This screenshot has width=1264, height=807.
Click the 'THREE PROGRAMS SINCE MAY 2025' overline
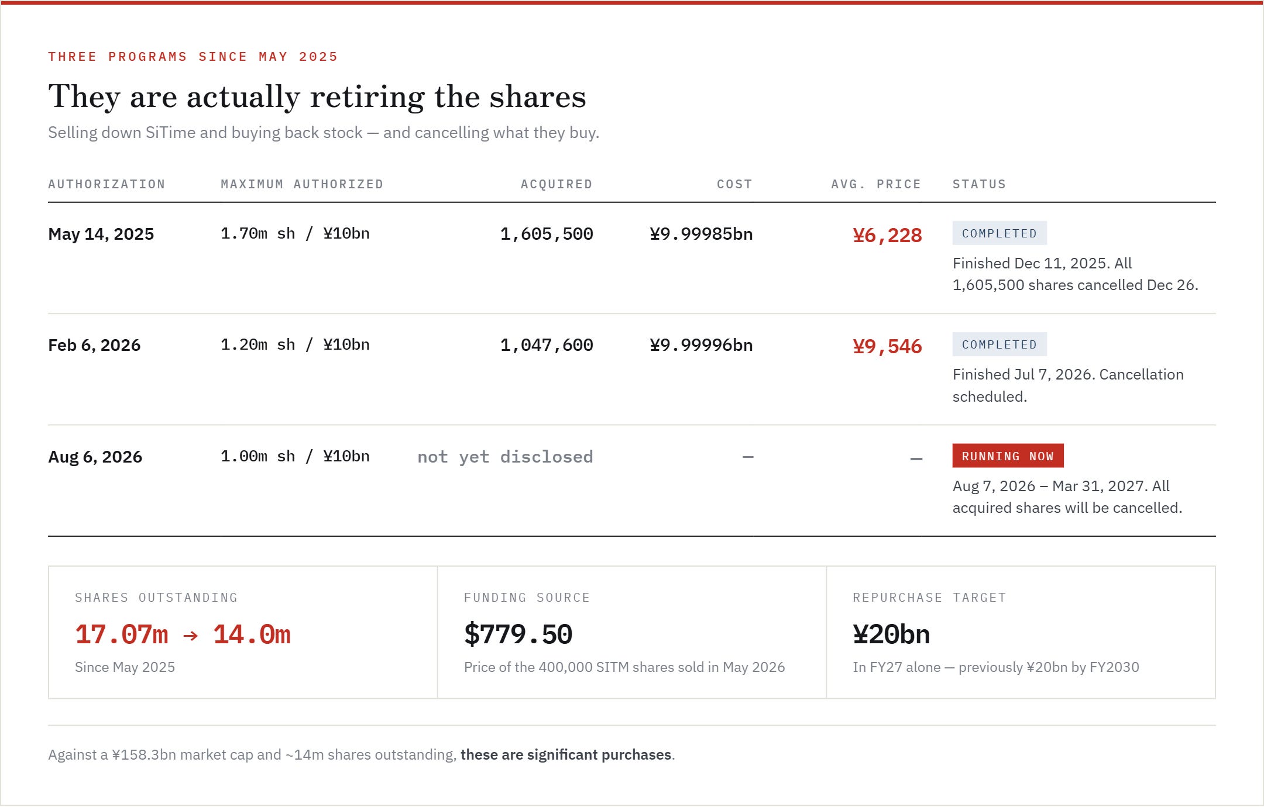193,57
